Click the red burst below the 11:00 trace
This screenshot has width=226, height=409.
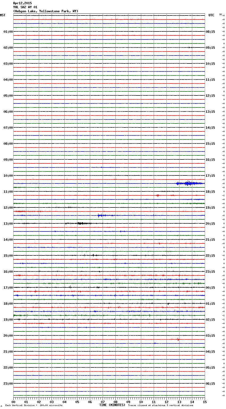pos(158,195)
